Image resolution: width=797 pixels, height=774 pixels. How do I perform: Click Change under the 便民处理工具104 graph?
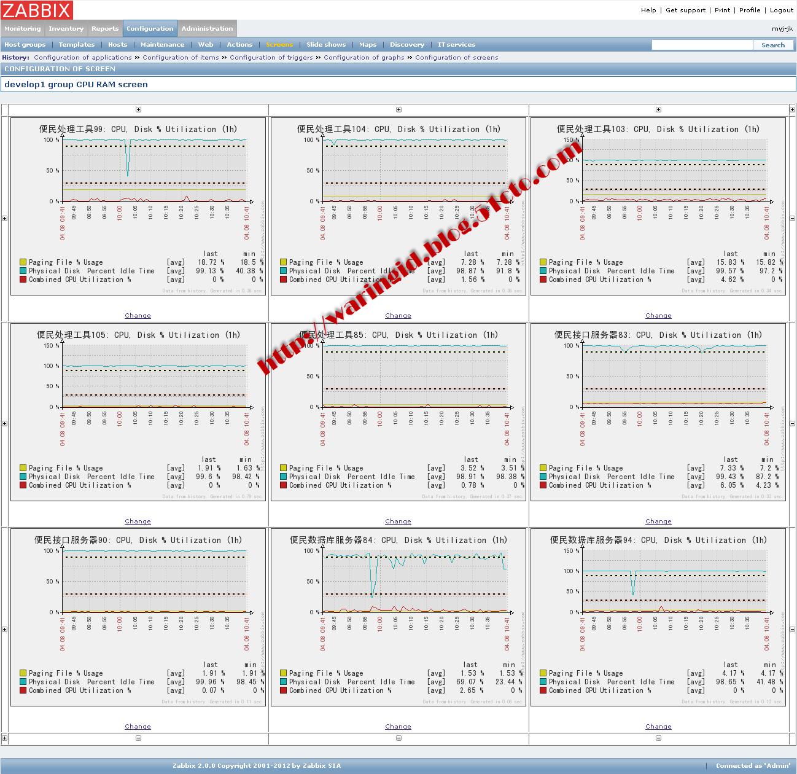coord(398,316)
